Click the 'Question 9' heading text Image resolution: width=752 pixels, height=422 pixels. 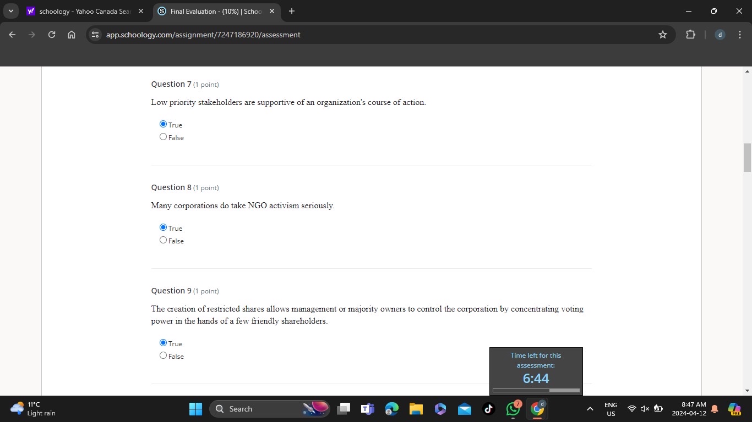171,291
